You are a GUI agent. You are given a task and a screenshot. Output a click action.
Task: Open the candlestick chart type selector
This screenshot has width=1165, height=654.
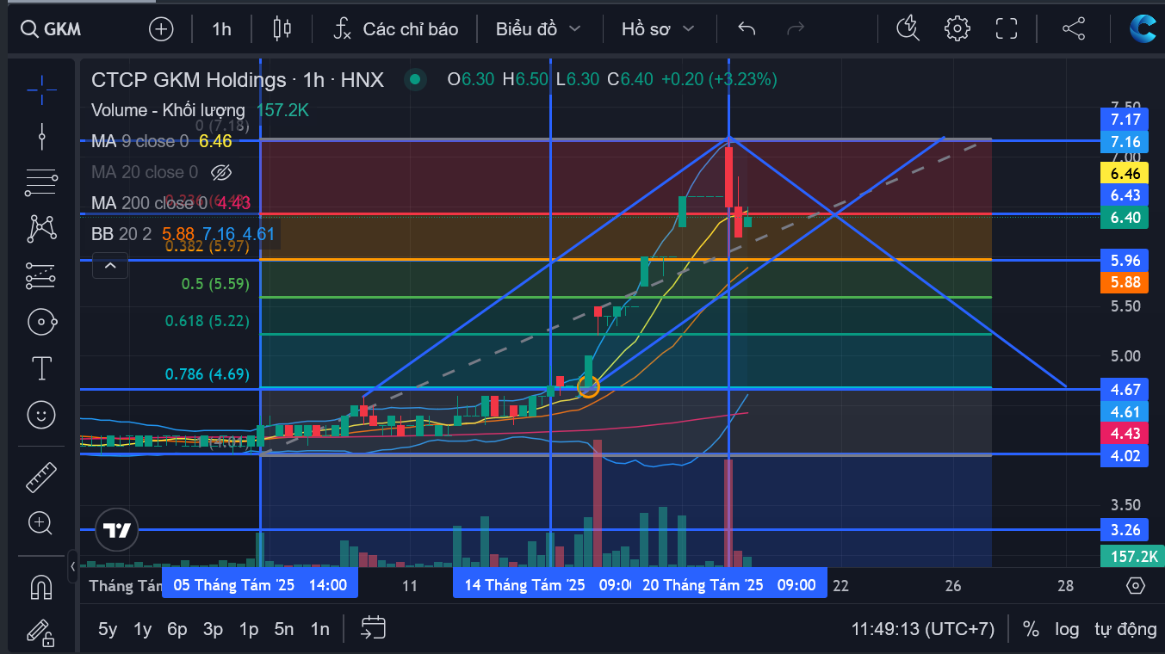(282, 29)
